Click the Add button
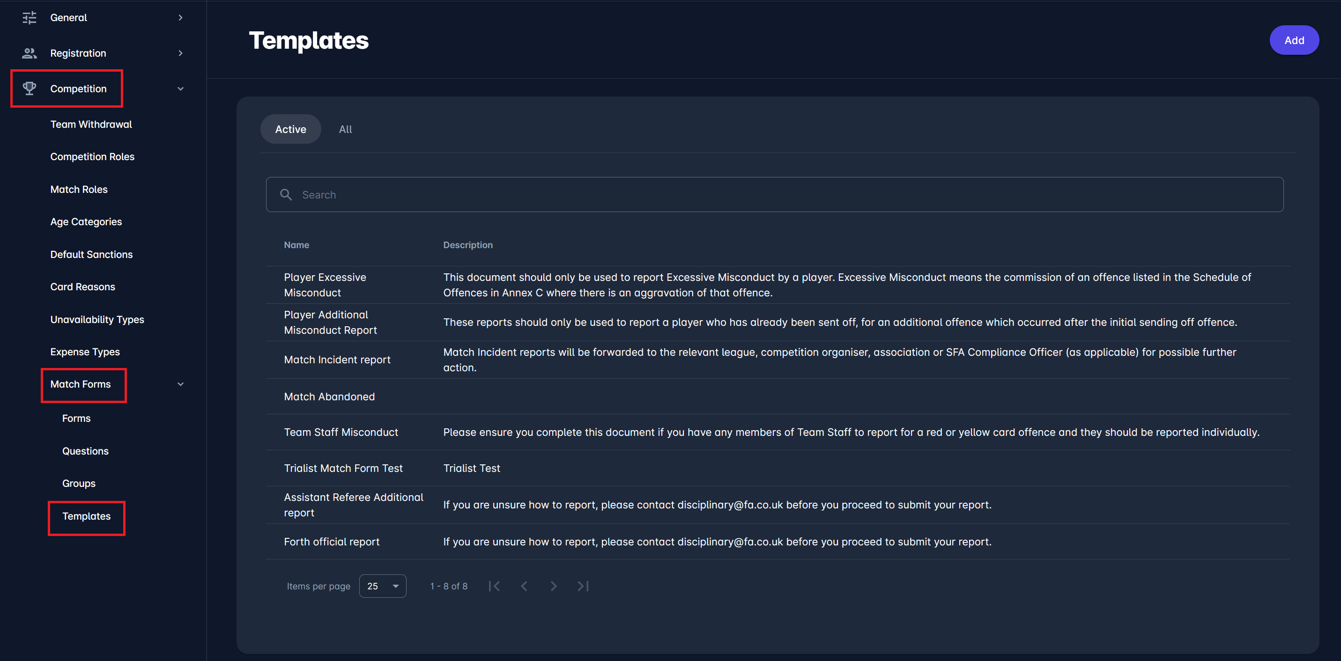Screen dimensions: 1341x661 (1294, 40)
